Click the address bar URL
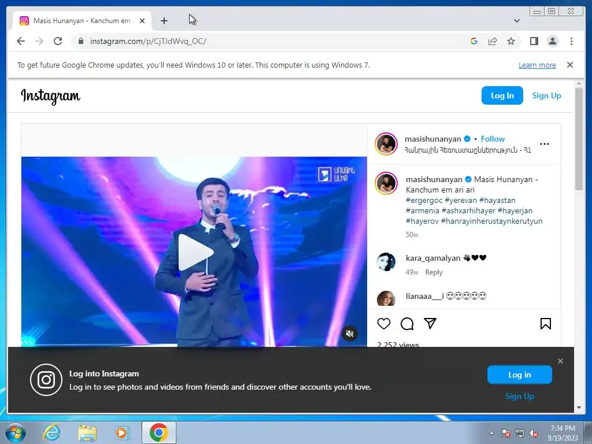The height and width of the screenshot is (444, 592). pos(148,41)
